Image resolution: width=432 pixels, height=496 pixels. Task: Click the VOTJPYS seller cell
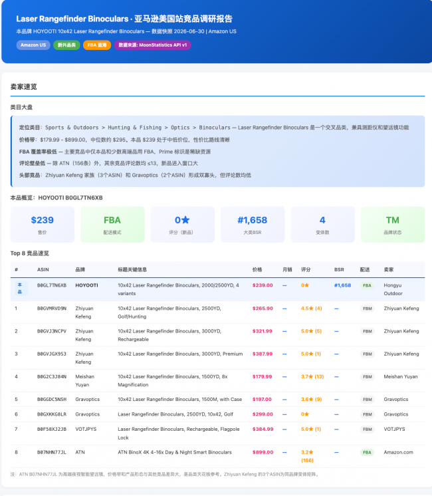(x=394, y=430)
